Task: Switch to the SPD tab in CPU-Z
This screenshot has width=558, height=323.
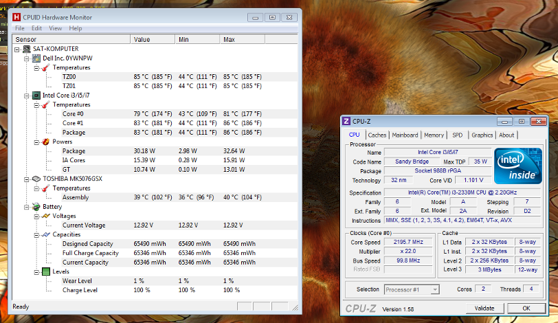Action: tap(457, 135)
